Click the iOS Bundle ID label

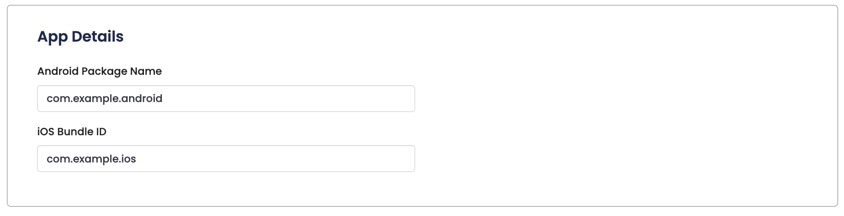72,132
